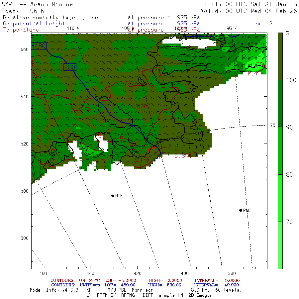Screen dimensions: 299x299
Task: Click the left axis tick label '640'
Action: point(24,97)
